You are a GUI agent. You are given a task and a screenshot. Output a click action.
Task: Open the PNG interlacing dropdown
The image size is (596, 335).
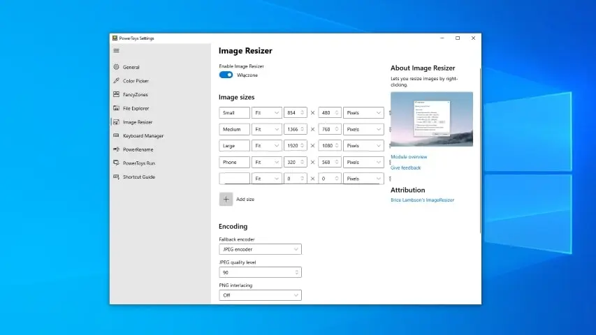point(260,295)
